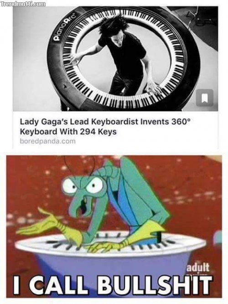Click the bookmark save icon on article photo
The height and width of the screenshot is (304, 228).
[204, 98]
